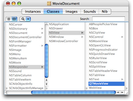Select NSProgressIndicator class

click(103, 50)
